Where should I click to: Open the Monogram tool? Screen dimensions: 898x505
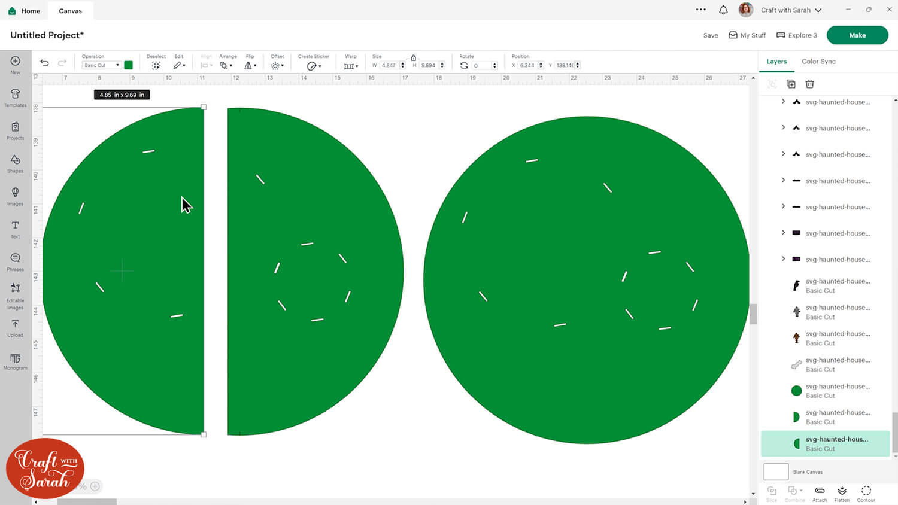click(15, 360)
